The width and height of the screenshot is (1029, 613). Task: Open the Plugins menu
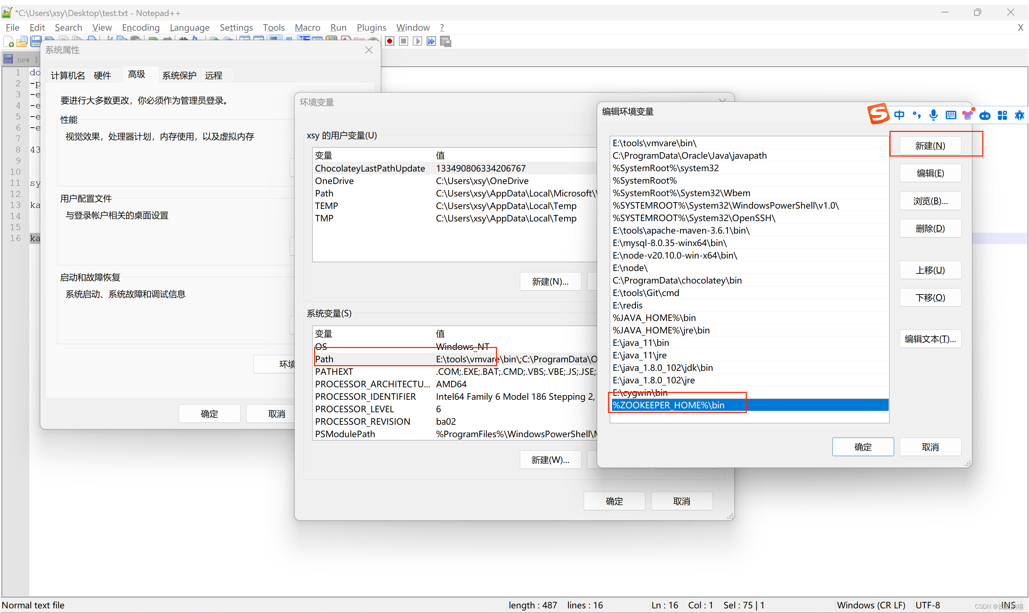[x=371, y=27]
